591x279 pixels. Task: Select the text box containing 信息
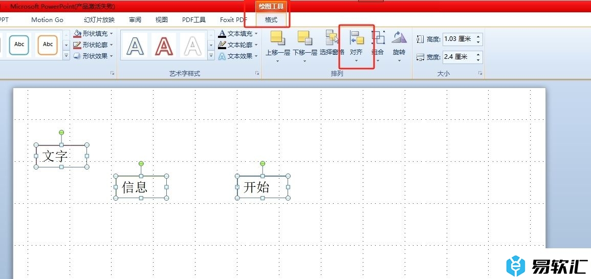[141, 187]
